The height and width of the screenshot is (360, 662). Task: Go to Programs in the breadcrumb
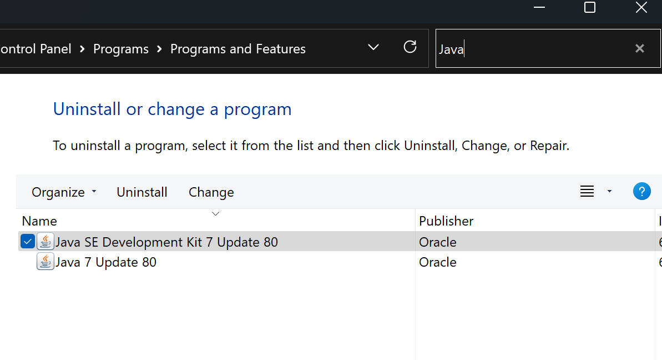click(x=121, y=49)
